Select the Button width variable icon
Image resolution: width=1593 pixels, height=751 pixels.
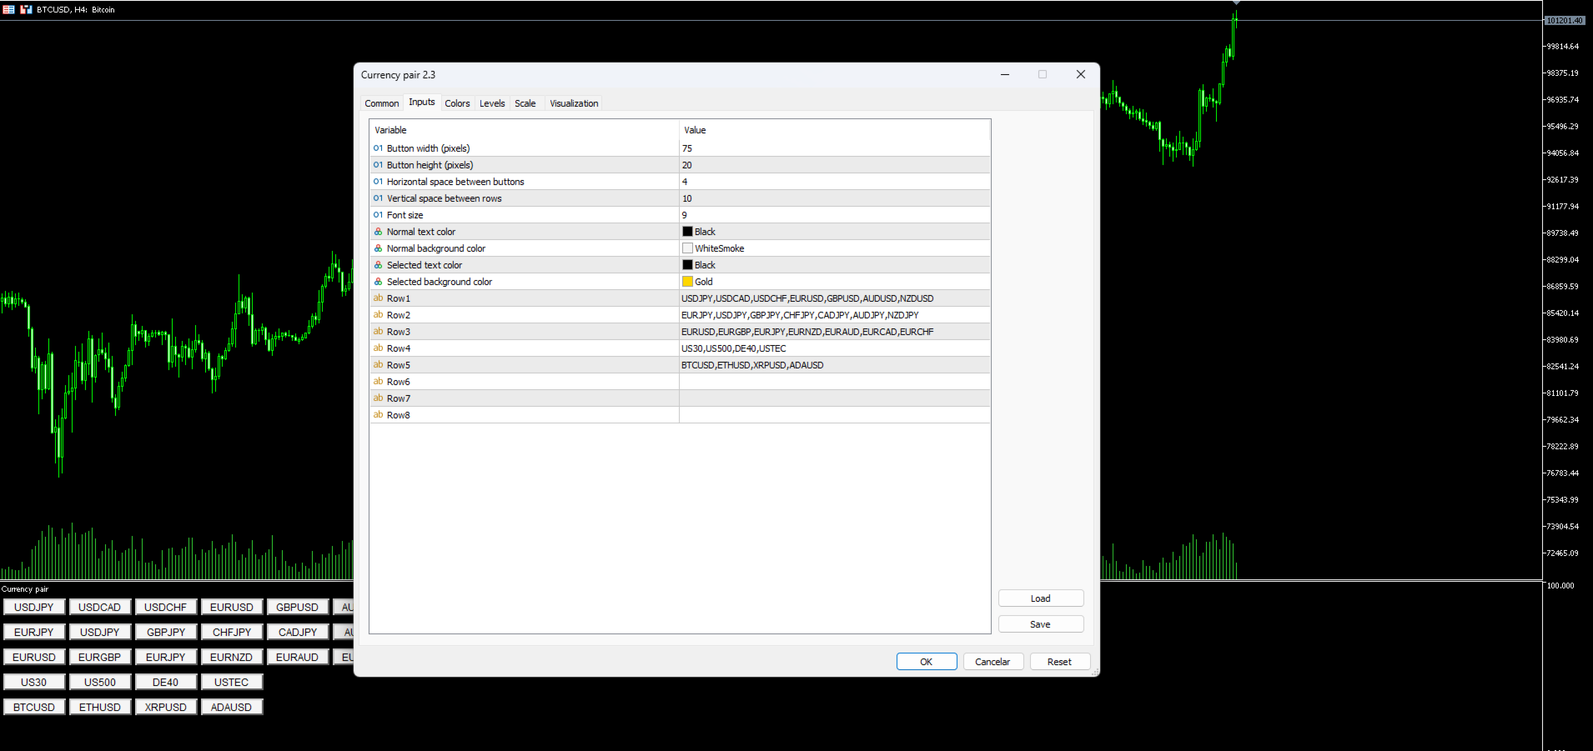tap(378, 148)
